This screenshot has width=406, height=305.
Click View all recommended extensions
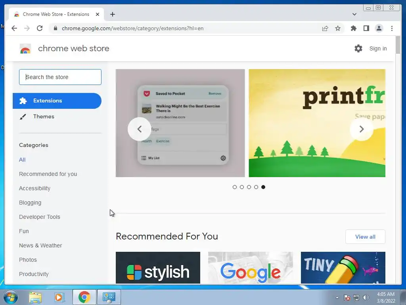pos(365,237)
